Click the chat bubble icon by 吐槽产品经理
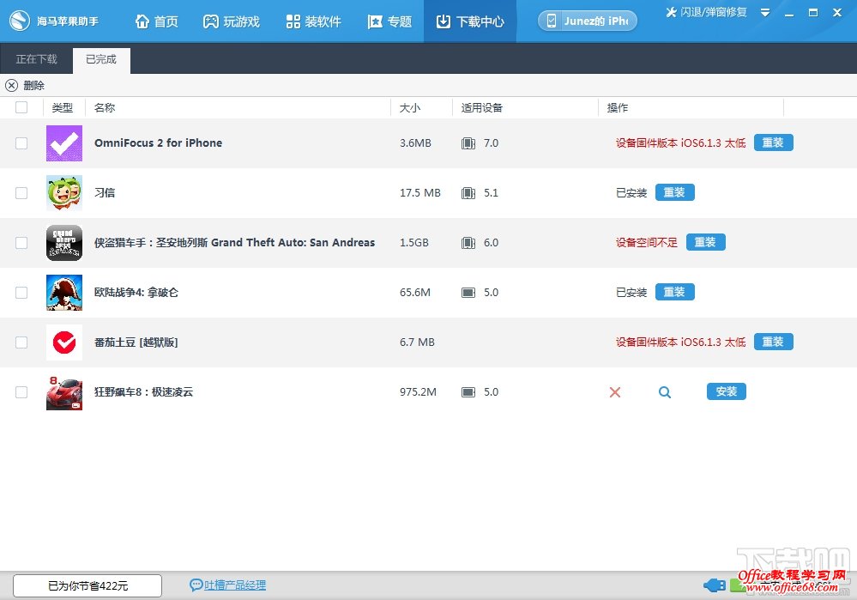The image size is (857, 600). pos(196,585)
